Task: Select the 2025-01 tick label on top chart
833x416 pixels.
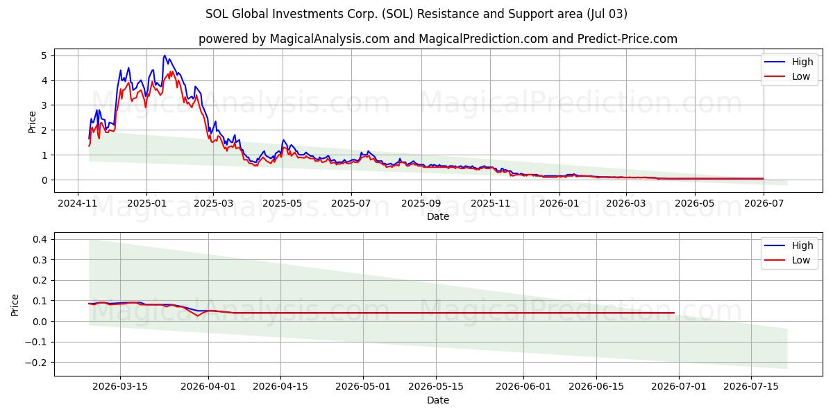Action: 146,204
